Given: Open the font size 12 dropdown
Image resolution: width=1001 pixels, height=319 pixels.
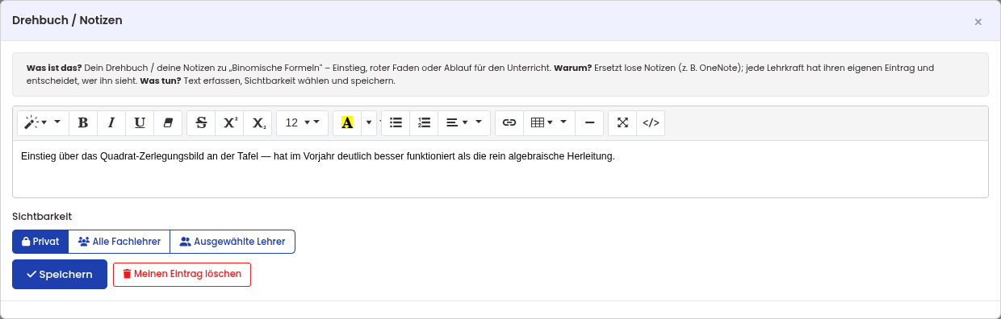Looking at the screenshot, I should pos(302,122).
